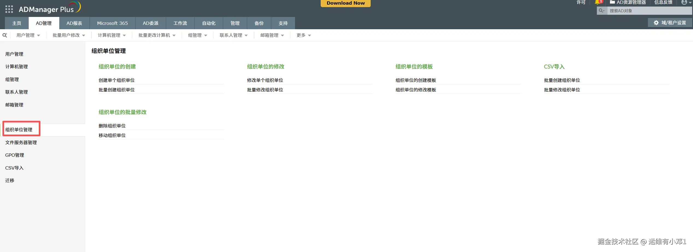Select the top navigation 管理 tab
This screenshot has width=693, height=252.
[235, 23]
